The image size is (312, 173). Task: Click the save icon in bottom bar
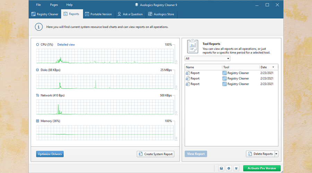coord(222,168)
